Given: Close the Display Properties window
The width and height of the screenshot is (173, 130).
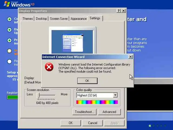Looking at the screenshot, I should 124,11.
